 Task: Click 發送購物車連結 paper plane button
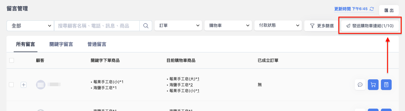370,26
